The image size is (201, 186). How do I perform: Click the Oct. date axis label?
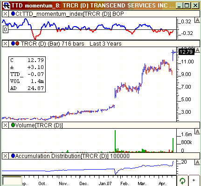coord(42,184)
